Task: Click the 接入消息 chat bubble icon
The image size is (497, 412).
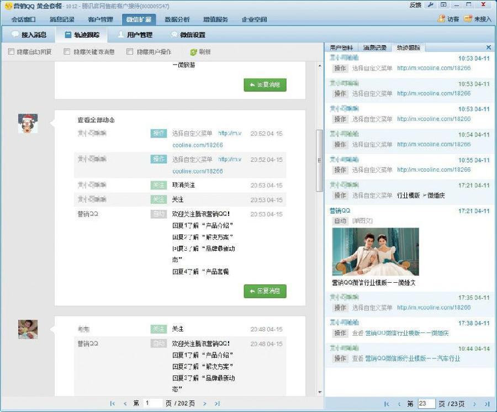Action: coord(15,34)
